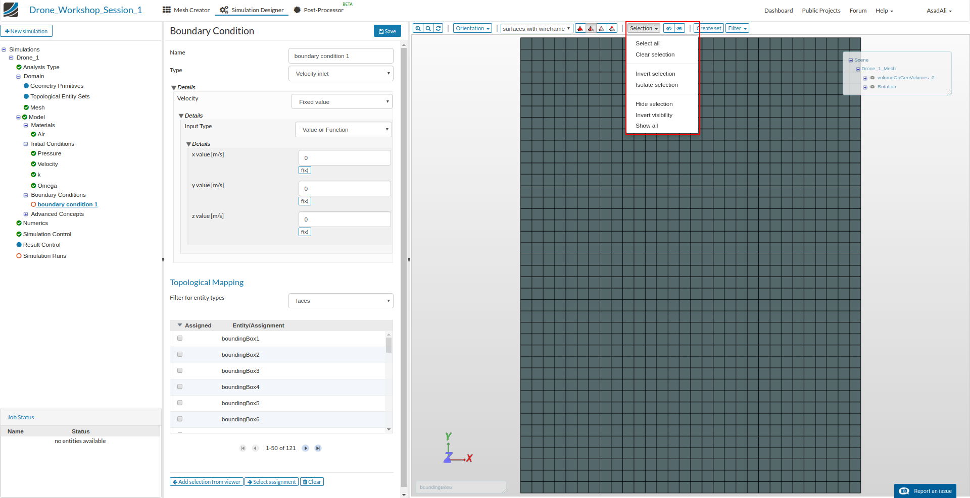The image size is (970, 498).
Task: Click orange circle icon beside Simulation Runs
Action: (19, 256)
